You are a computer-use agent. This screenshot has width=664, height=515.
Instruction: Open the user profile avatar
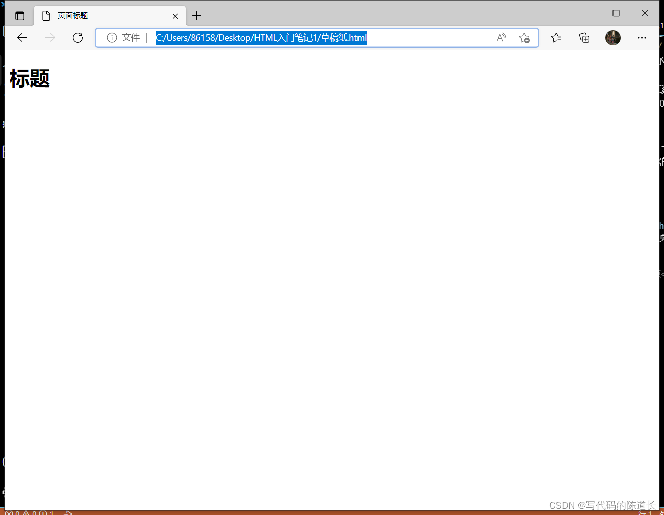pos(613,38)
